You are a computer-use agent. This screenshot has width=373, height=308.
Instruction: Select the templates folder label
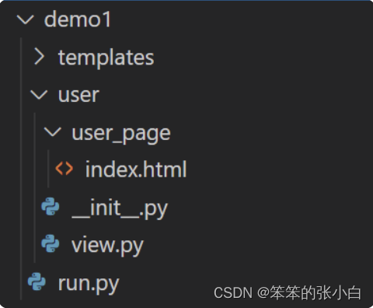coord(106,58)
